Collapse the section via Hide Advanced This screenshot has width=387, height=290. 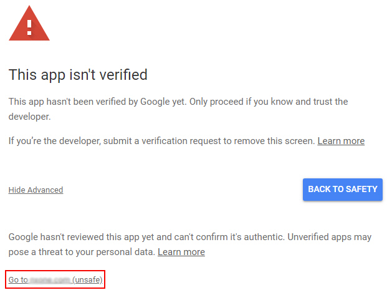click(x=36, y=190)
